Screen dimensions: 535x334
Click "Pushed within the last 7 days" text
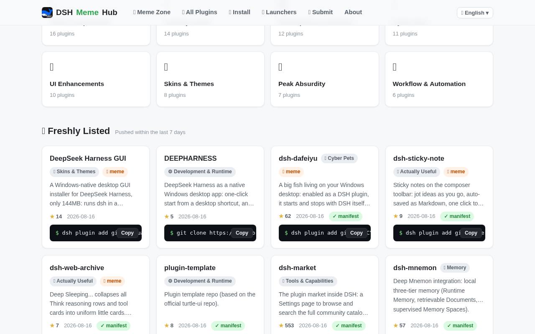(x=150, y=132)
